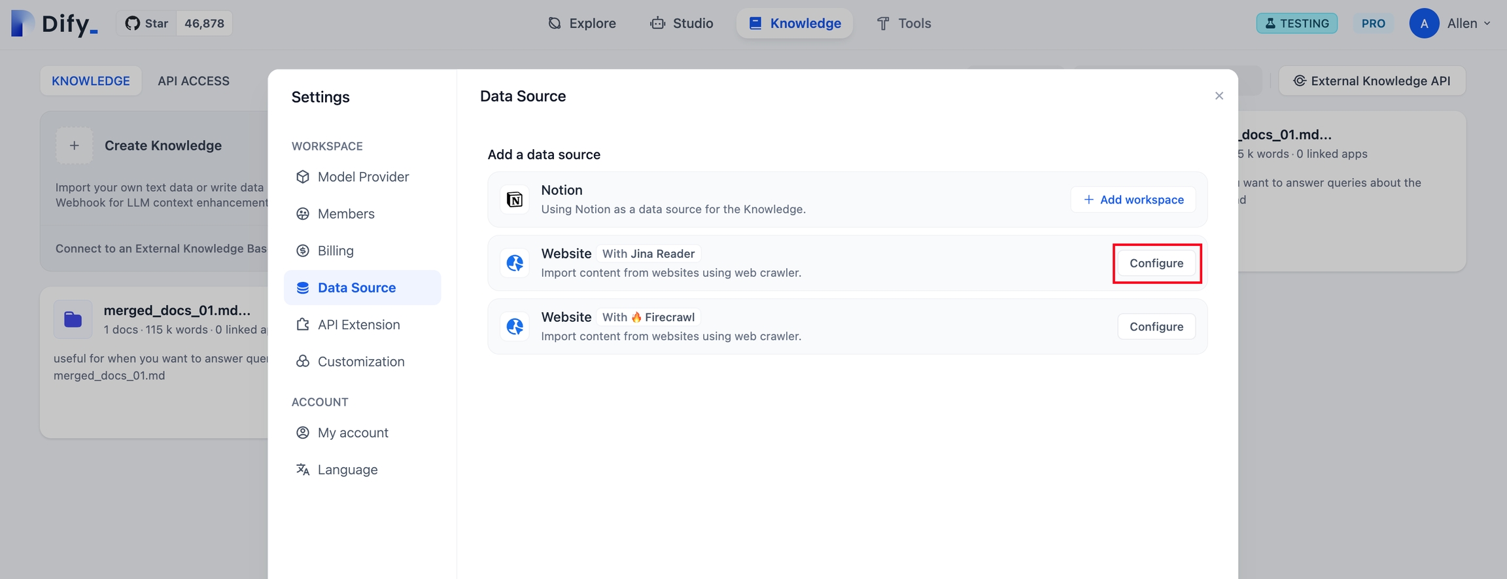
Task: Open Billing in settings sidebar
Action: click(335, 251)
